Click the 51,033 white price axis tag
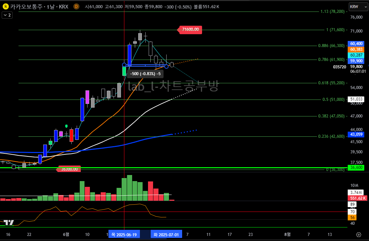The image size is (369, 241). point(356,99)
